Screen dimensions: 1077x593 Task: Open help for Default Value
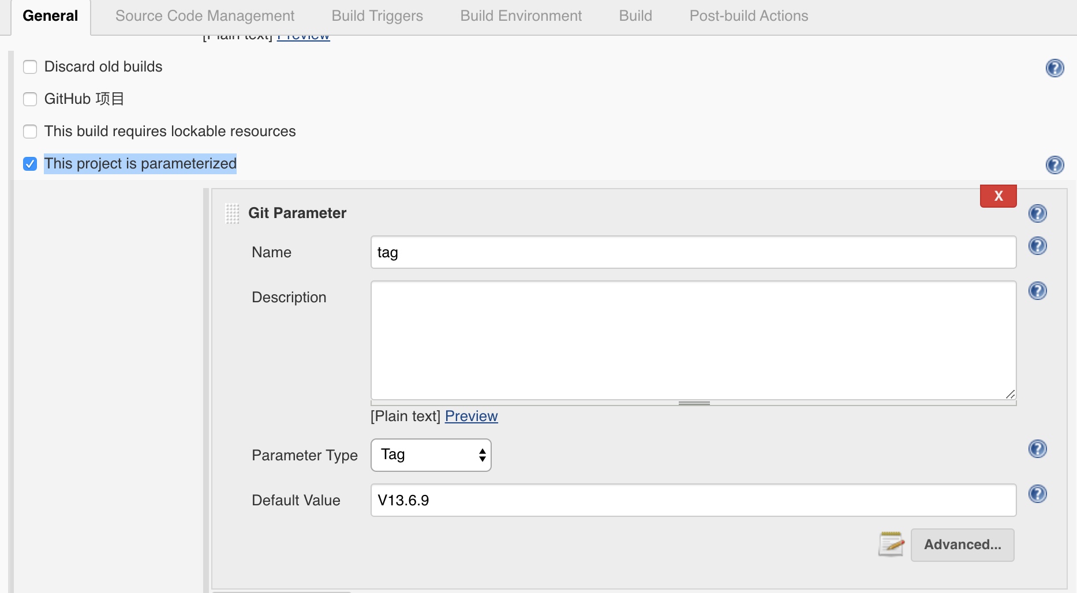click(1037, 494)
